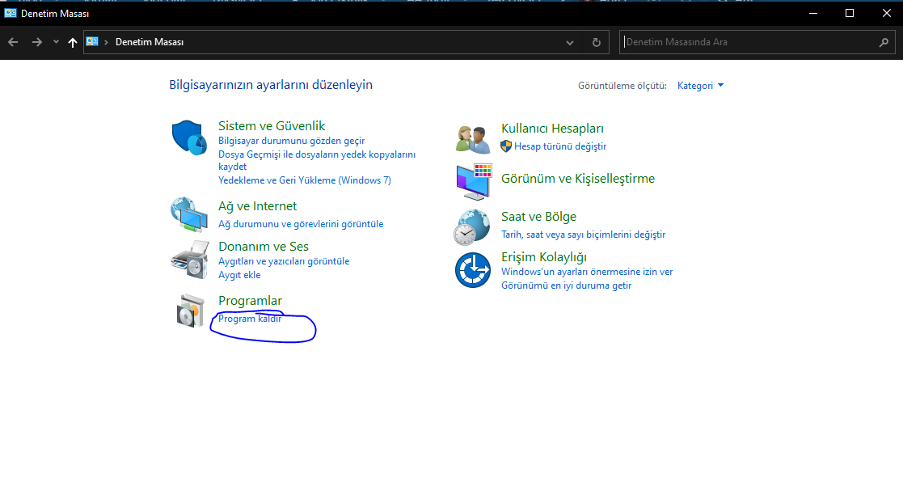Click the Control Panel icon in address bar
This screenshot has height=499, width=903.
click(92, 41)
